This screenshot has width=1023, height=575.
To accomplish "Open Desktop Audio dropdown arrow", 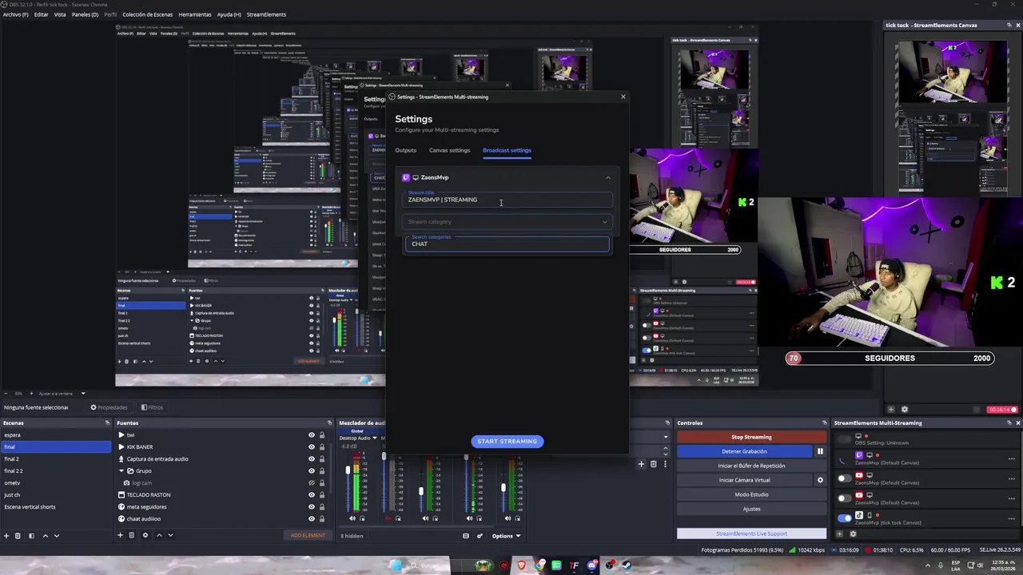I will 374,438.
